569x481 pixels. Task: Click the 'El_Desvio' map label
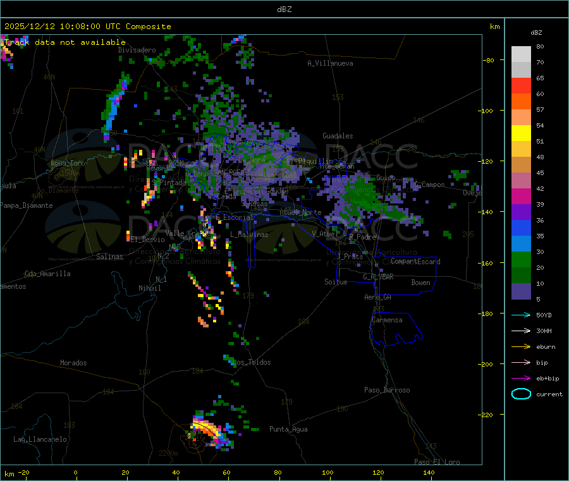point(148,240)
